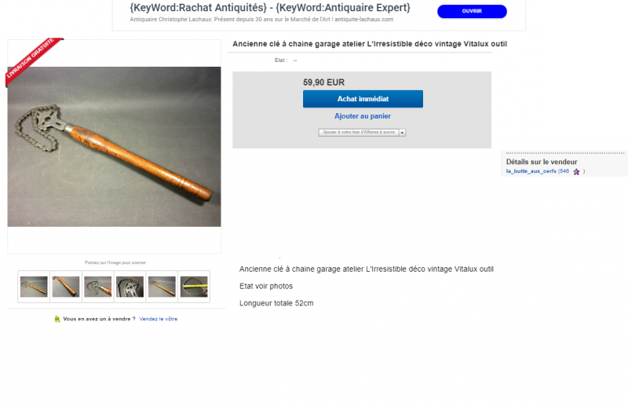Image resolution: width=628 pixels, height=406 pixels.
Task: Select the first thumbnail of chain wrench
Action: (x=34, y=287)
